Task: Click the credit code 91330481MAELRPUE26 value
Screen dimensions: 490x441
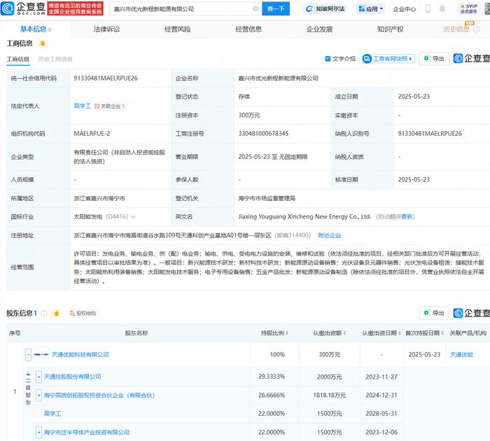Action: tap(106, 78)
